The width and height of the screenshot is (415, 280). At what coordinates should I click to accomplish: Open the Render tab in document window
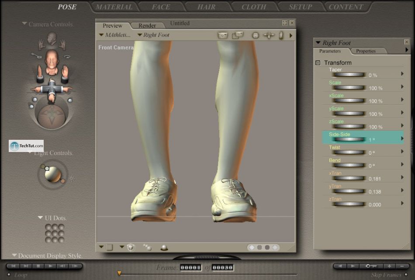147,25
